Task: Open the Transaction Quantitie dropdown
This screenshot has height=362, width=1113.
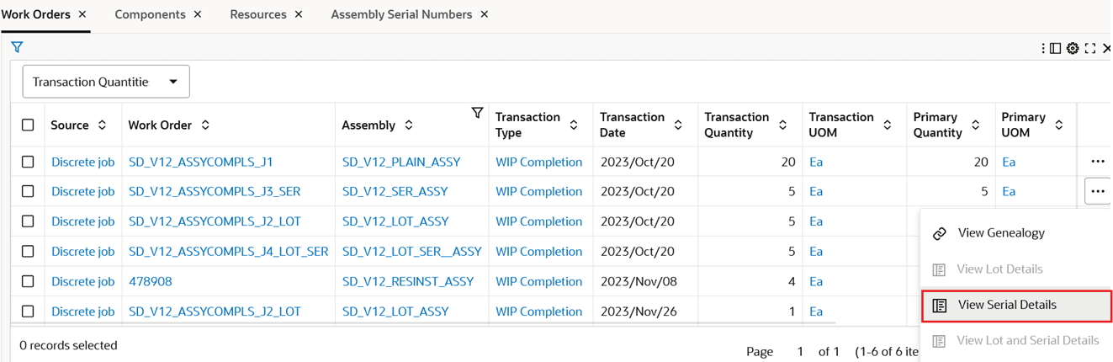Action: [x=106, y=82]
